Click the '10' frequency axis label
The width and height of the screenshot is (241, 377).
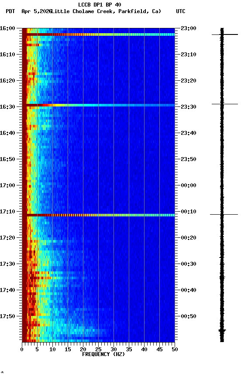click(x=52, y=350)
